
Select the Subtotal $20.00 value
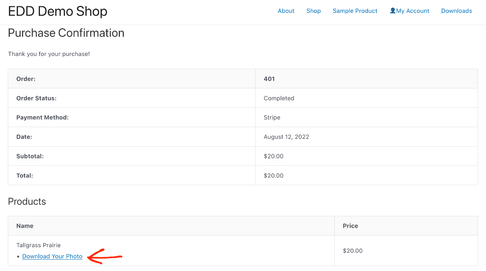[273, 156]
